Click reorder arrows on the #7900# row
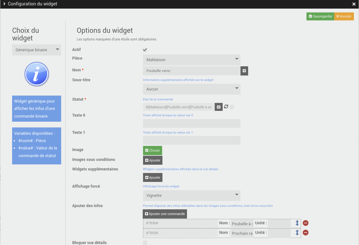The image size is (359, 245). (297, 233)
